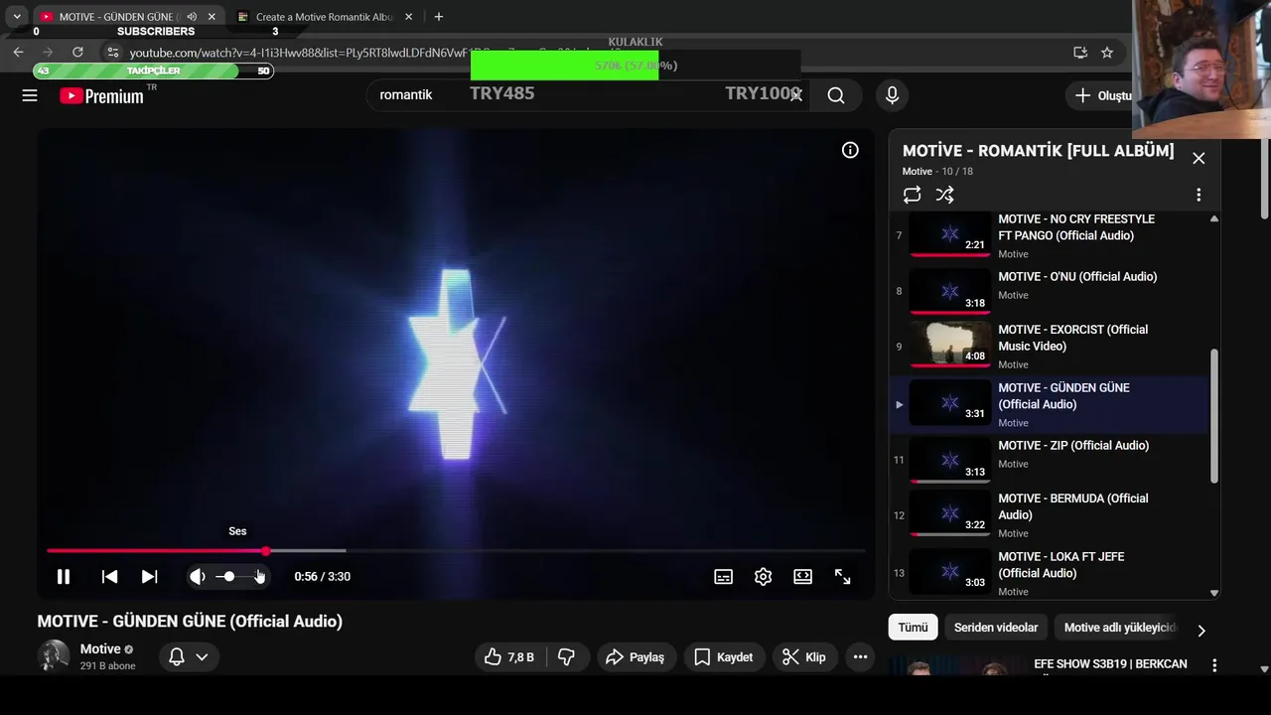Mute the tab via its audio icon
Viewport: 1271px width, 715px height.
click(x=192, y=17)
